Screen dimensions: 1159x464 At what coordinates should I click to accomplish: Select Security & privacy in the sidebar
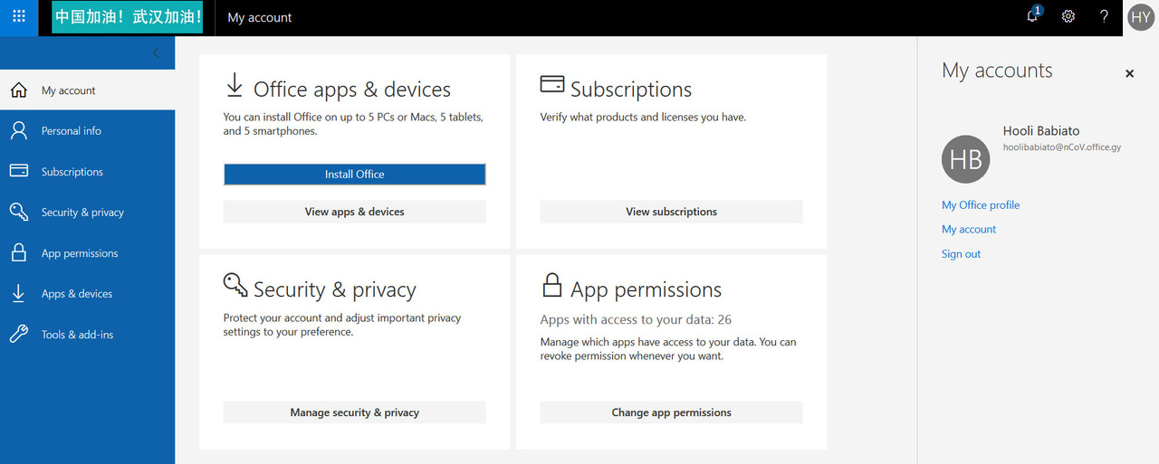click(x=87, y=213)
